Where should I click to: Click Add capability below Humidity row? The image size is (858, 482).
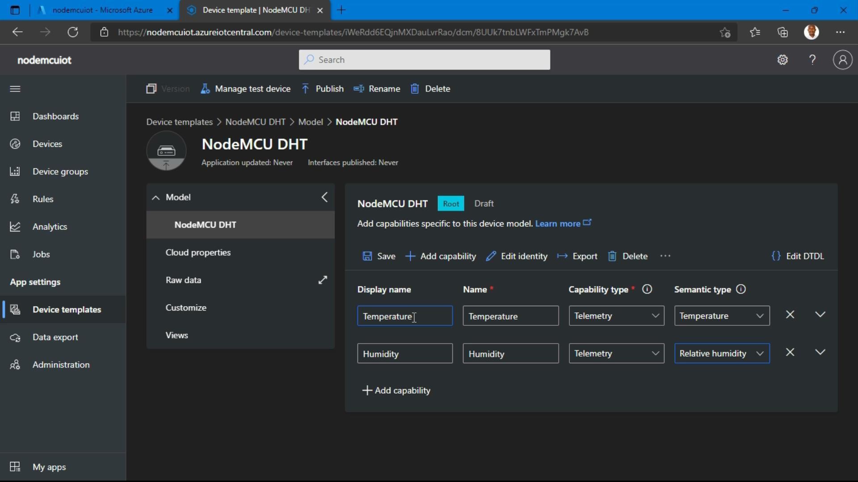tap(396, 390)
